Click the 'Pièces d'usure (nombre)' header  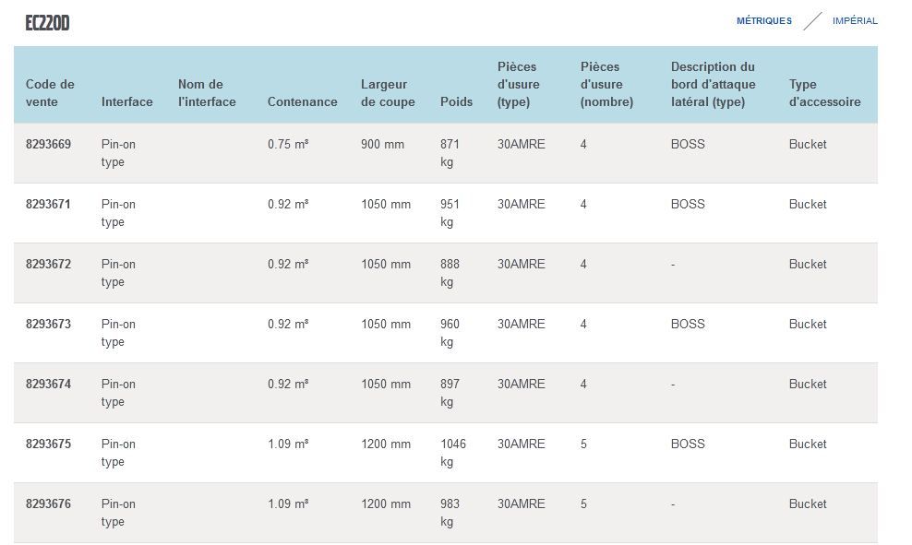tap(606, 84)
